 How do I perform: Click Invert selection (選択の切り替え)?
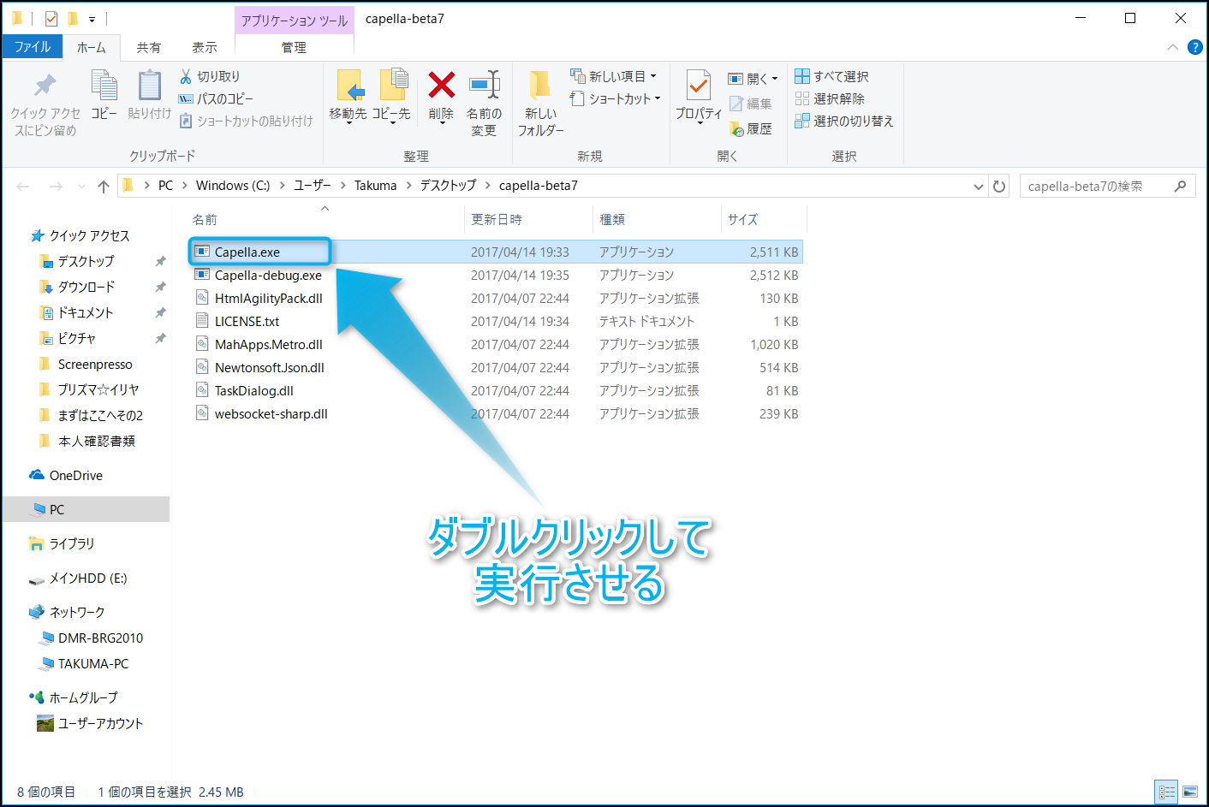coord(844,122)
